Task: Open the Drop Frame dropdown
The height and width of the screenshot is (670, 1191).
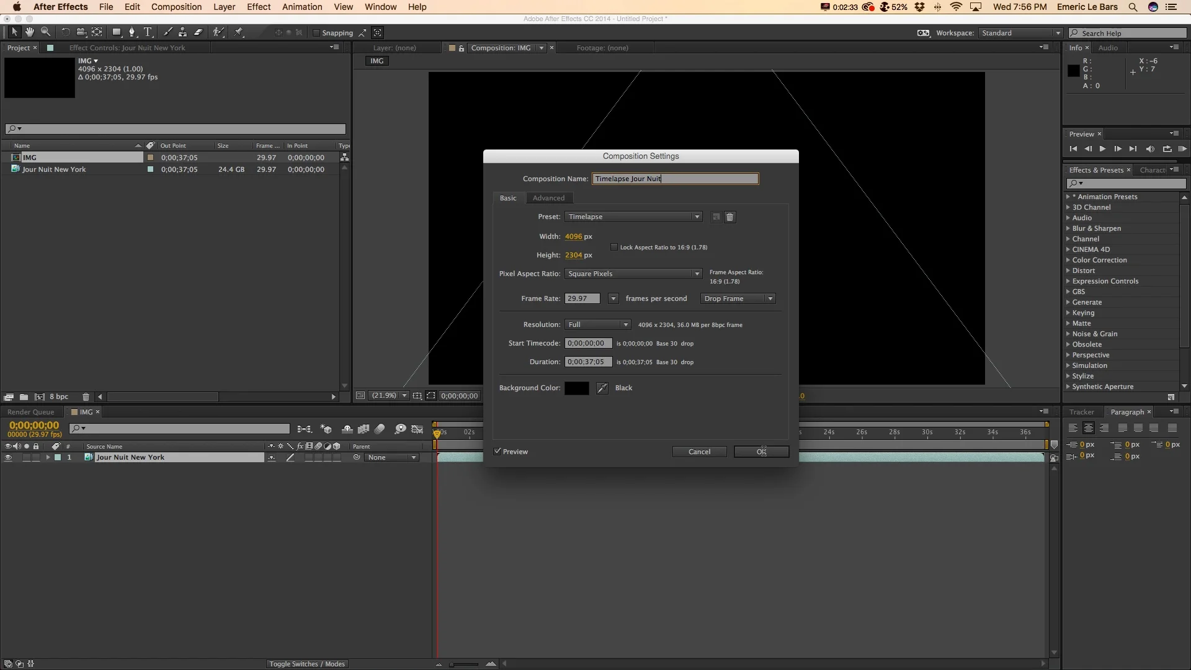Action: [738, 299]
